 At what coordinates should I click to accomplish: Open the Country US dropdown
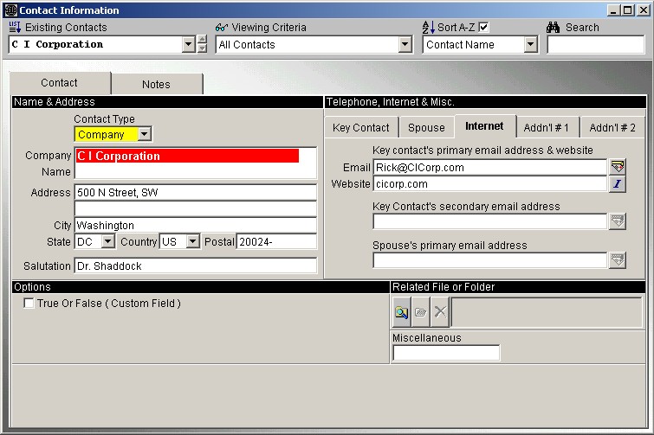(x=192, y=241)
